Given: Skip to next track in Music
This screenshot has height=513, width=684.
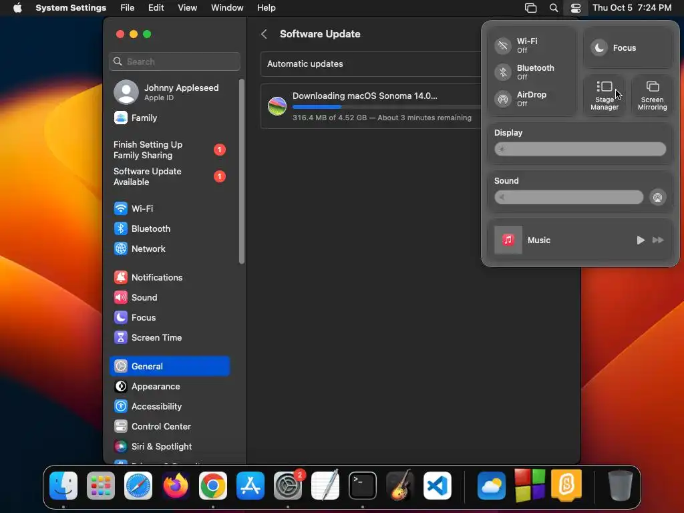Looking at the screenshot, I should (x=658, y=240).
